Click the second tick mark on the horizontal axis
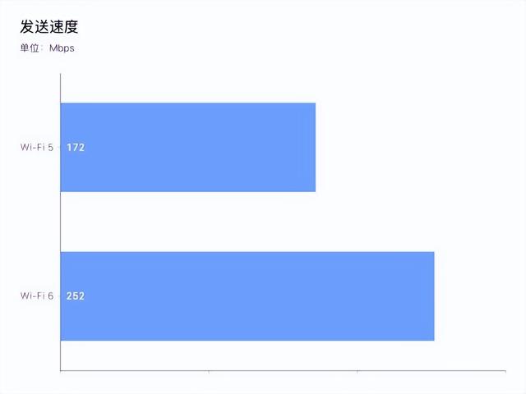 209,371
